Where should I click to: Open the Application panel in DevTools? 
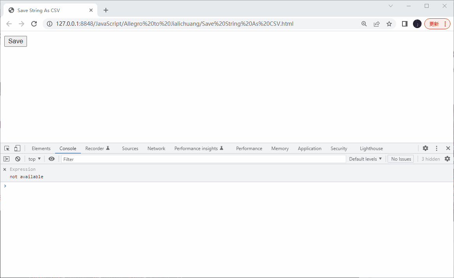click(309, 148)
